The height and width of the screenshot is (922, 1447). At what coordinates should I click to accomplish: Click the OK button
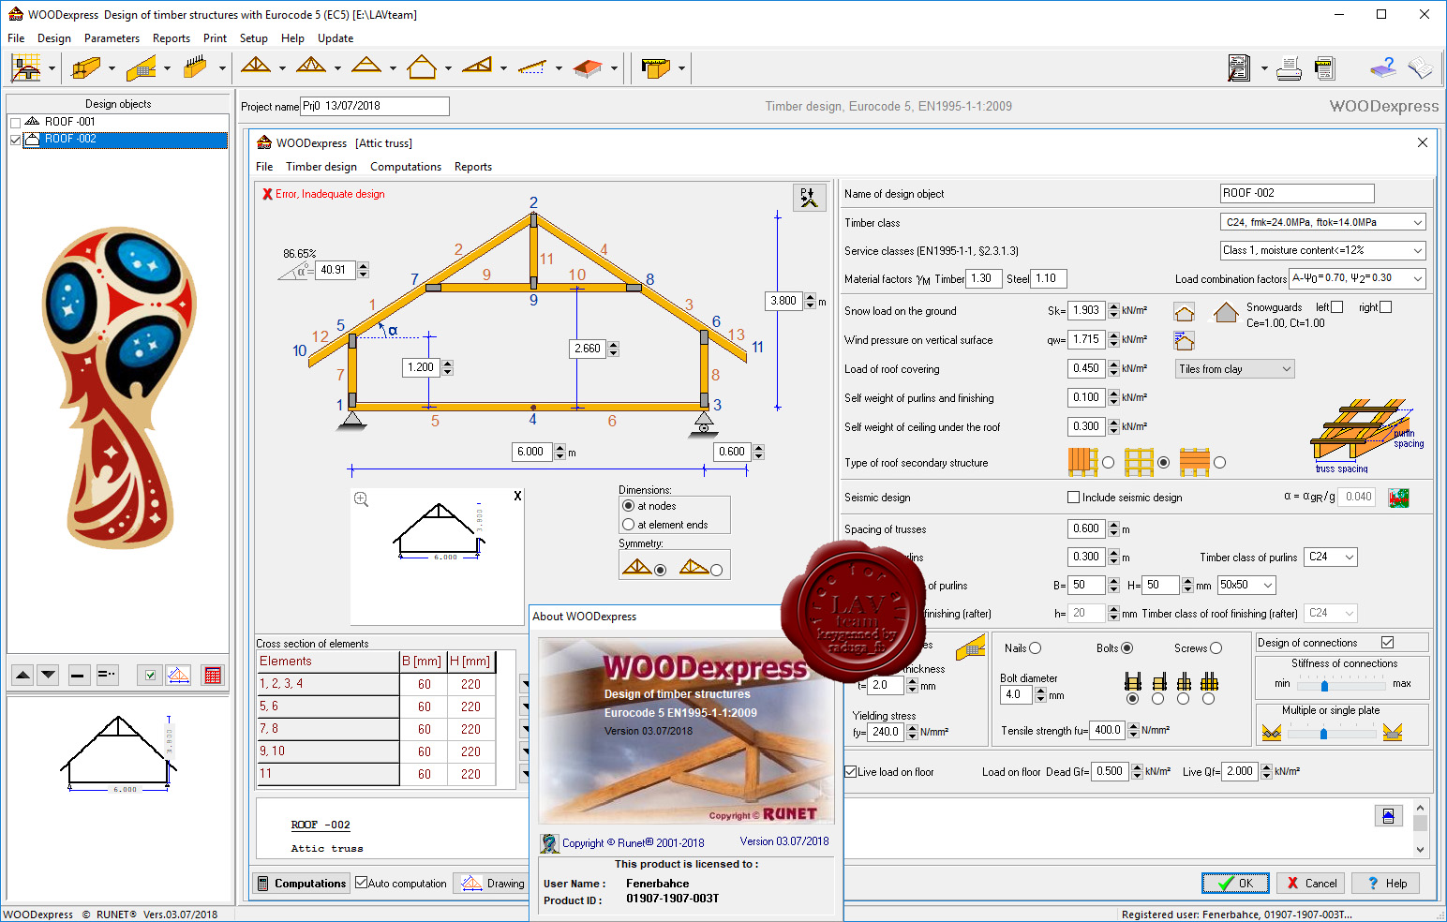1235,883
